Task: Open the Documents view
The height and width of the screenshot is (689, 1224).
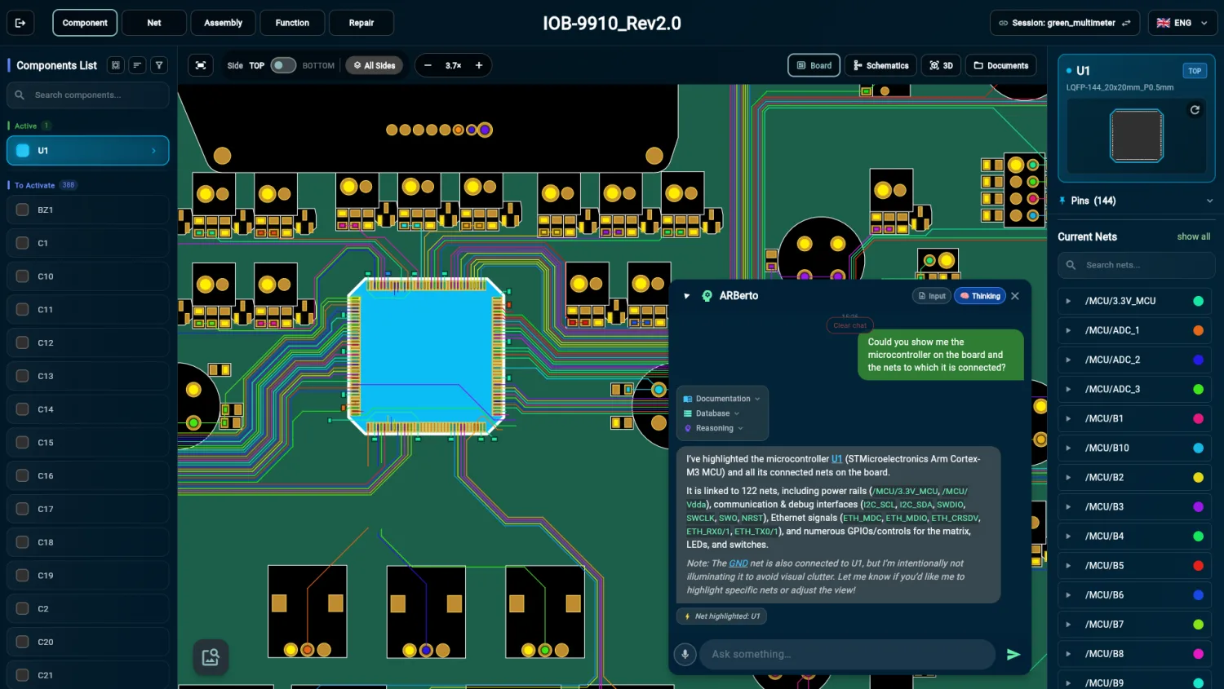Action: pyautogui.click(x=1000, y=65)
